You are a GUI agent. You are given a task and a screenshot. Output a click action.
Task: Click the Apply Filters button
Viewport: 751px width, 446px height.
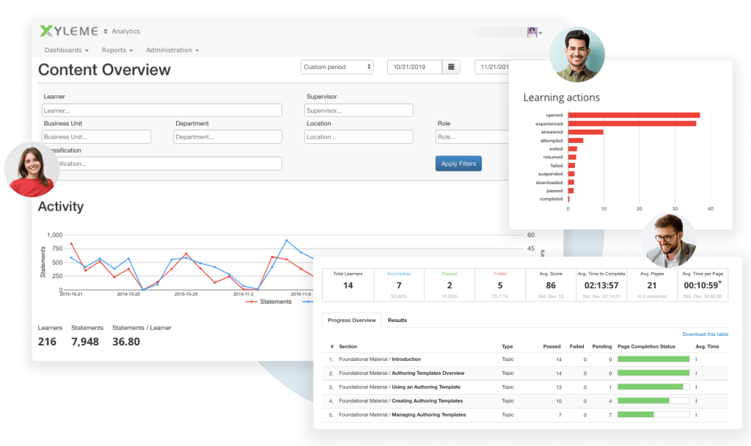(458, 164)
